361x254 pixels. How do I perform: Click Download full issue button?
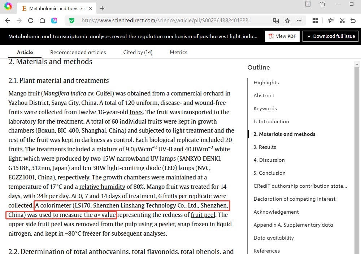pos(330,36)
